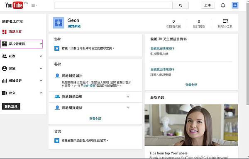Click the star icon in 影片 card
Screen dimensions: 249x159
[57, 48]
